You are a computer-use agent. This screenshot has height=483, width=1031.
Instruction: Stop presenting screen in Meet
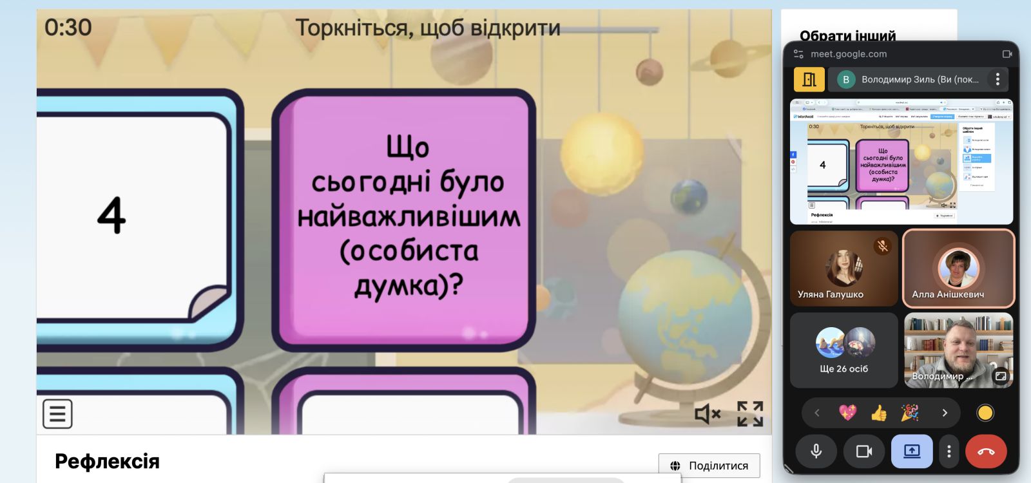[911, 451]
